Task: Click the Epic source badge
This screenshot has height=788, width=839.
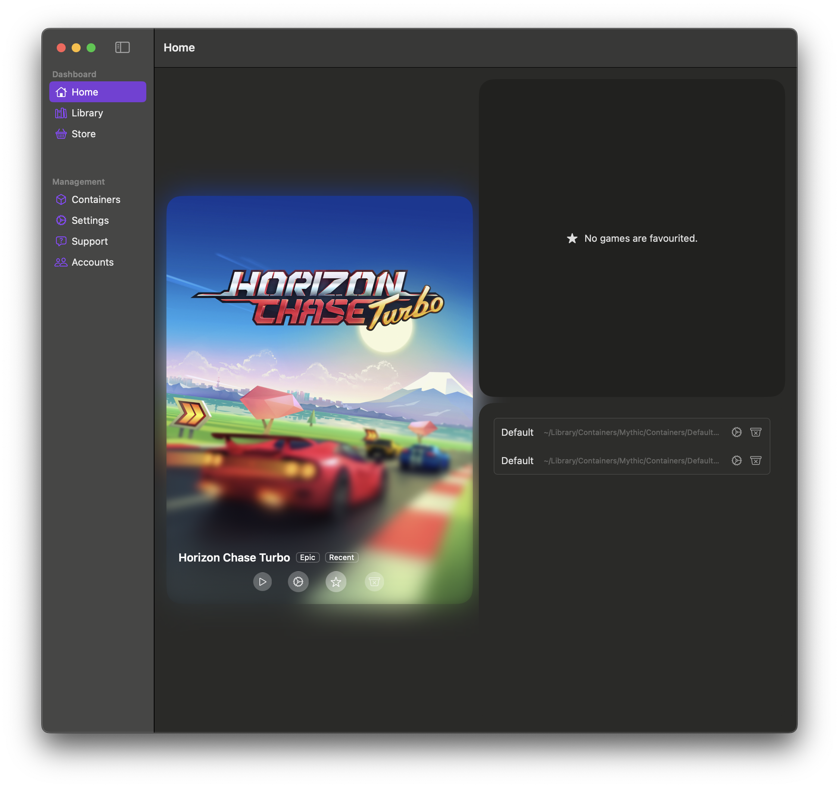Action: pyautogui.click(x=308, y=557)
